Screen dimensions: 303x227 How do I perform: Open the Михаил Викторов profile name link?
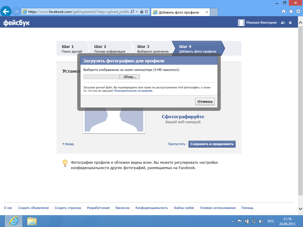(x=262, y=22)
